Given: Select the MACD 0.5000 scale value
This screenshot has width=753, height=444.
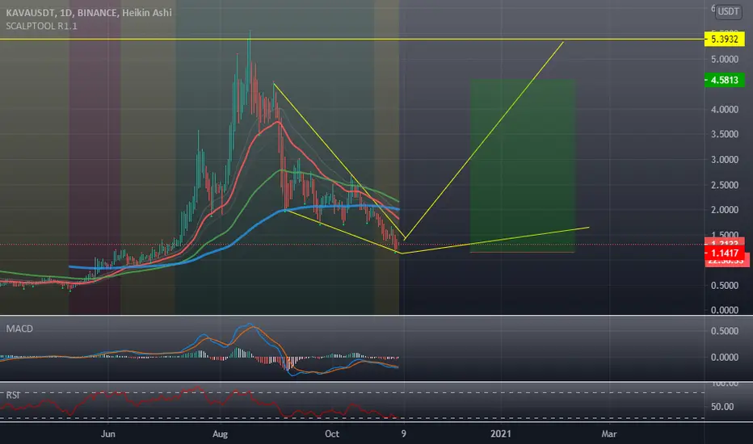Looking at the screenshot, I should click(x=725, y=331).
